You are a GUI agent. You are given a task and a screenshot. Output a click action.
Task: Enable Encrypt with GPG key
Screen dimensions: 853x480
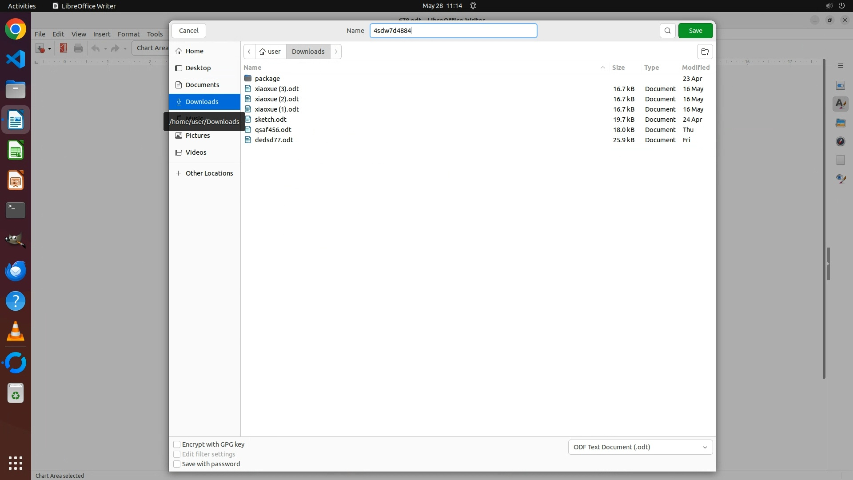click(177, 444)
